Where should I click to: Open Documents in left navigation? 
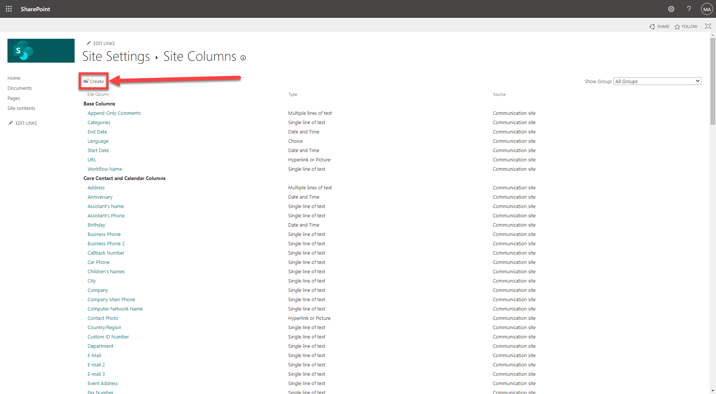pos(19,88)
